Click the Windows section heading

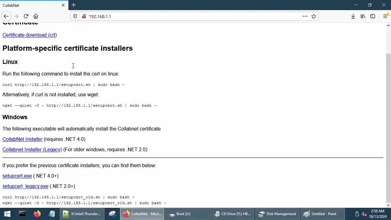tap(15, 117)
